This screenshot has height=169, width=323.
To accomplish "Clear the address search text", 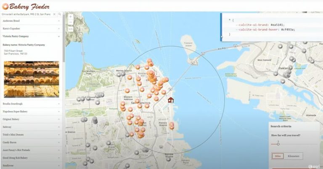I will tap(54, 14).
